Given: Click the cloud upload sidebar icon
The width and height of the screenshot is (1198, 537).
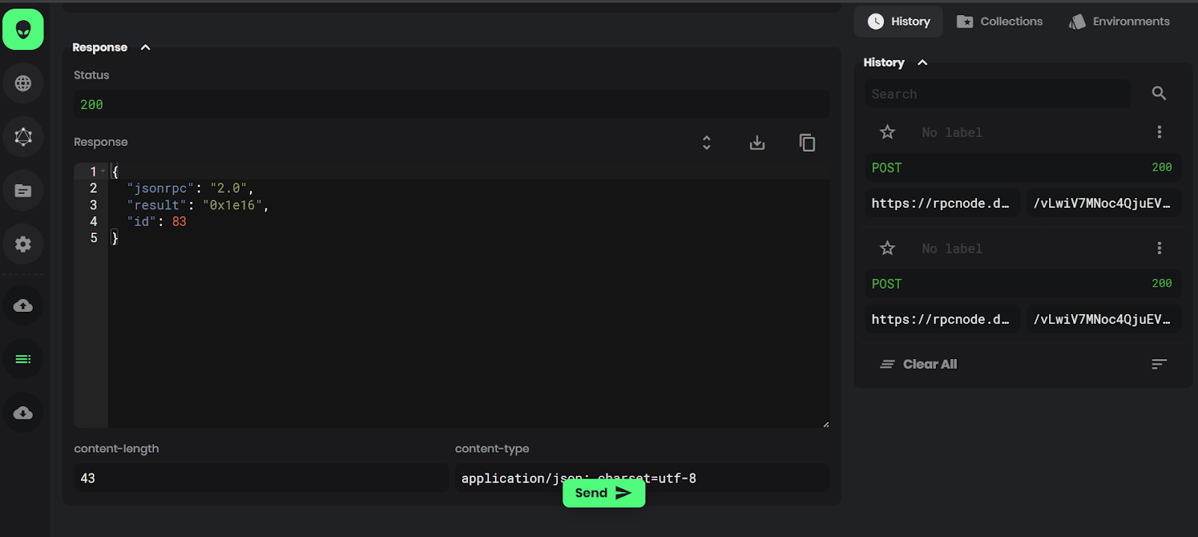Looking at the screenshot, I should [23, 305].
